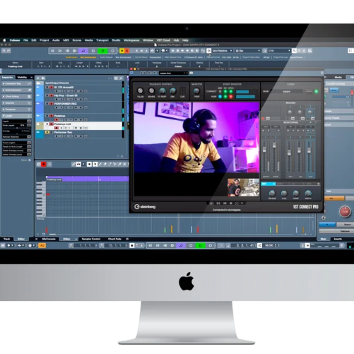Click the Redo arrow in Cubase toolbar
Screen dimensions: 354x354
click(8, 51)
